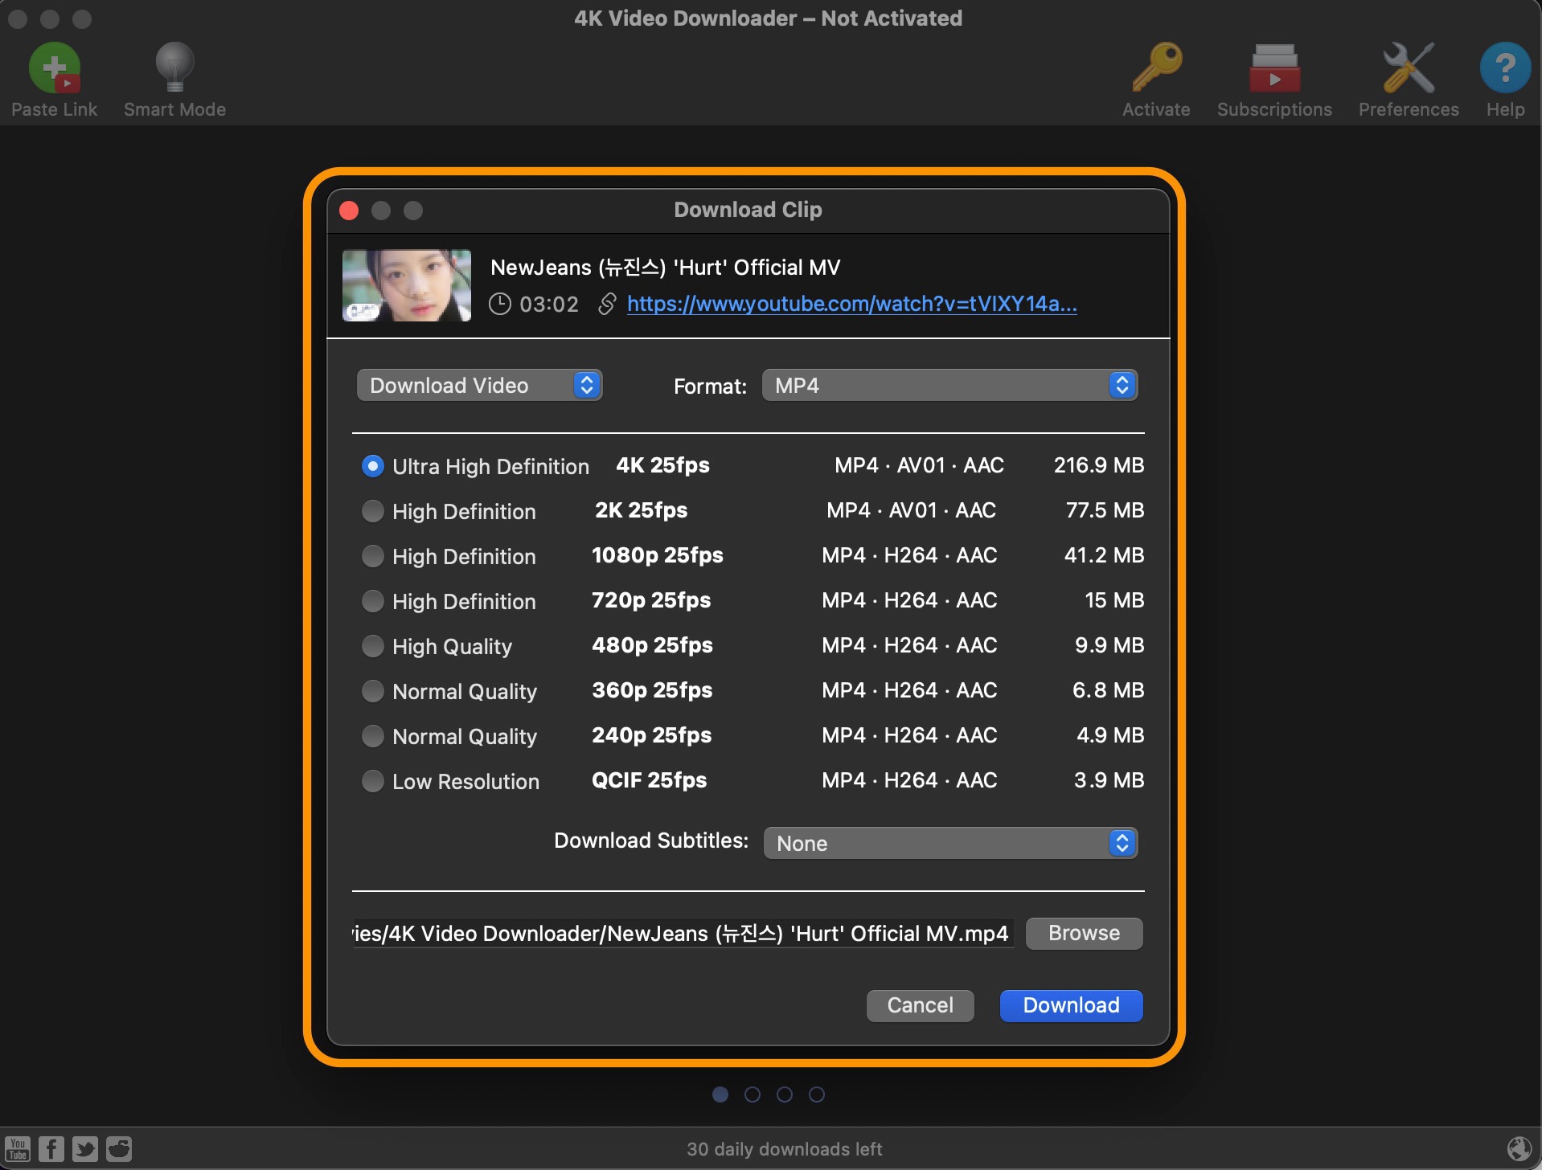Click the save path input field
Screen dimensions: 1542x1170
pyautogui.click(x=683, y=933)
